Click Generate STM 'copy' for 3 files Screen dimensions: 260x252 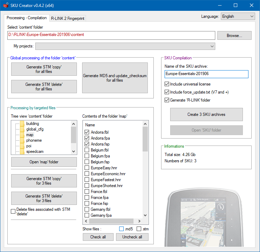tap(44, 181)
